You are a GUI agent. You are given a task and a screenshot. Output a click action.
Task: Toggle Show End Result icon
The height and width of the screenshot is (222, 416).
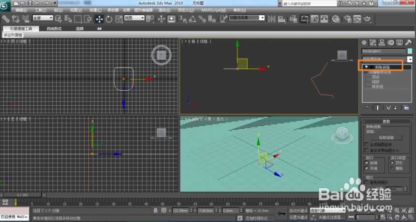click(377, 108)
